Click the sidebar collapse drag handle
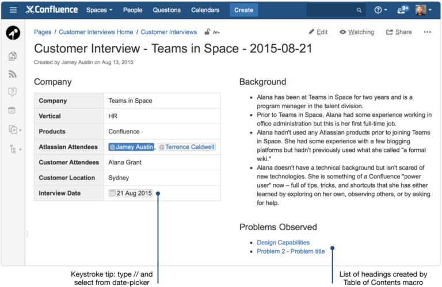The image size is (442, 287). [x=28, y=234]
